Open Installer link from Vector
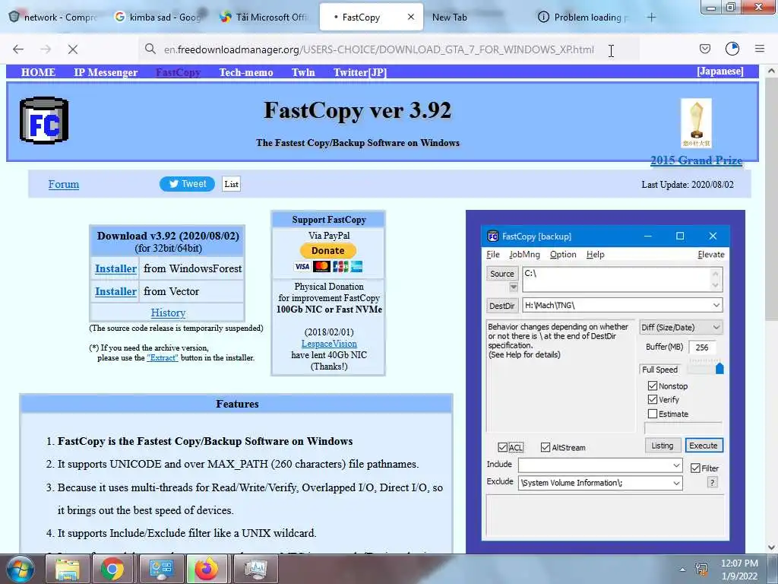This screenshot has height=584, width=778. [115, 291]
